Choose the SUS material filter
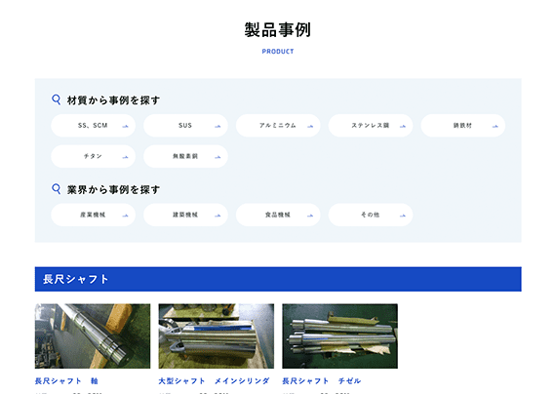Viewport: 556px width, 394px height. (185, 126)
